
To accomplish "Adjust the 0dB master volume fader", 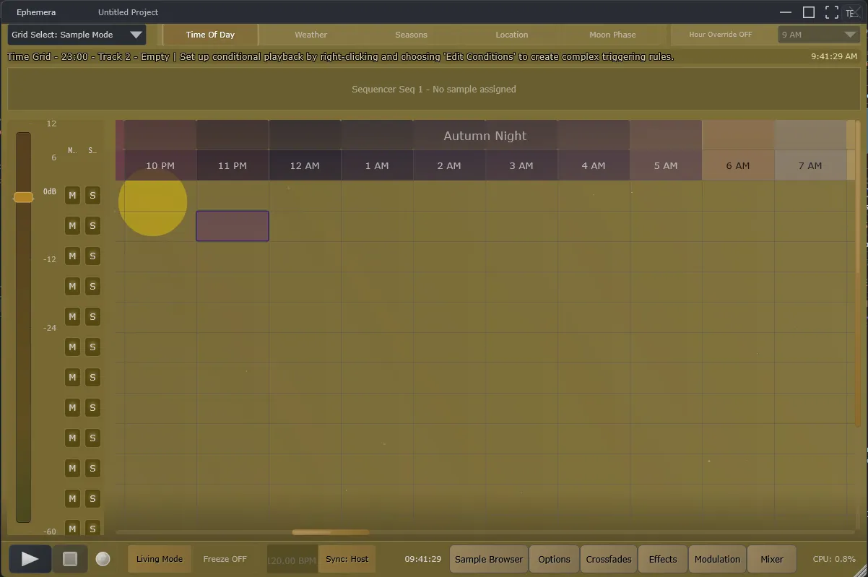I will tap(22, 196).
